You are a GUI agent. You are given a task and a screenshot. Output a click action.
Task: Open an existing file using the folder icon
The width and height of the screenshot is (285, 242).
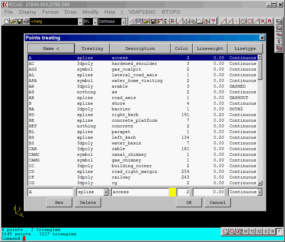click(x=13, y=21)
